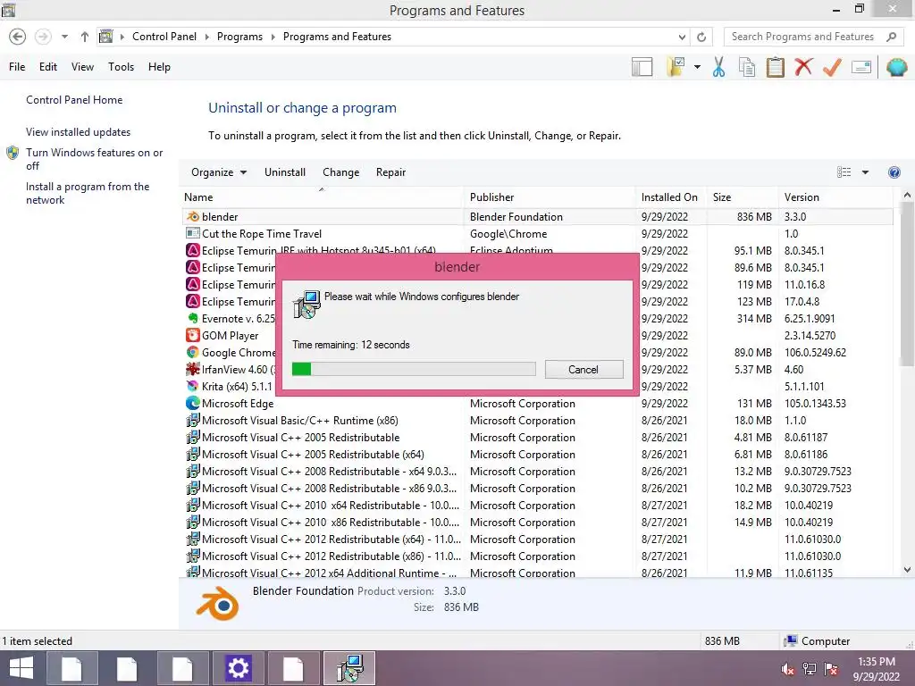Select Microsoft Visual Basic/C++ Runtime (x86)
Image resolution: width=915 pixels, height=686 pixels.
click(x=537, y=420)
